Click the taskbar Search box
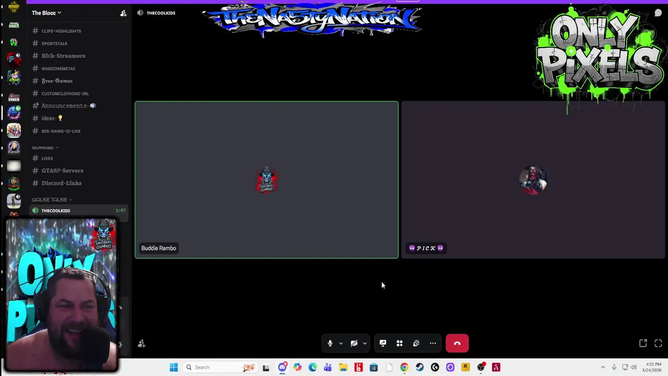The height and width of the screenshot is (376, 668). pyautogui.click(x=221, y=367)
